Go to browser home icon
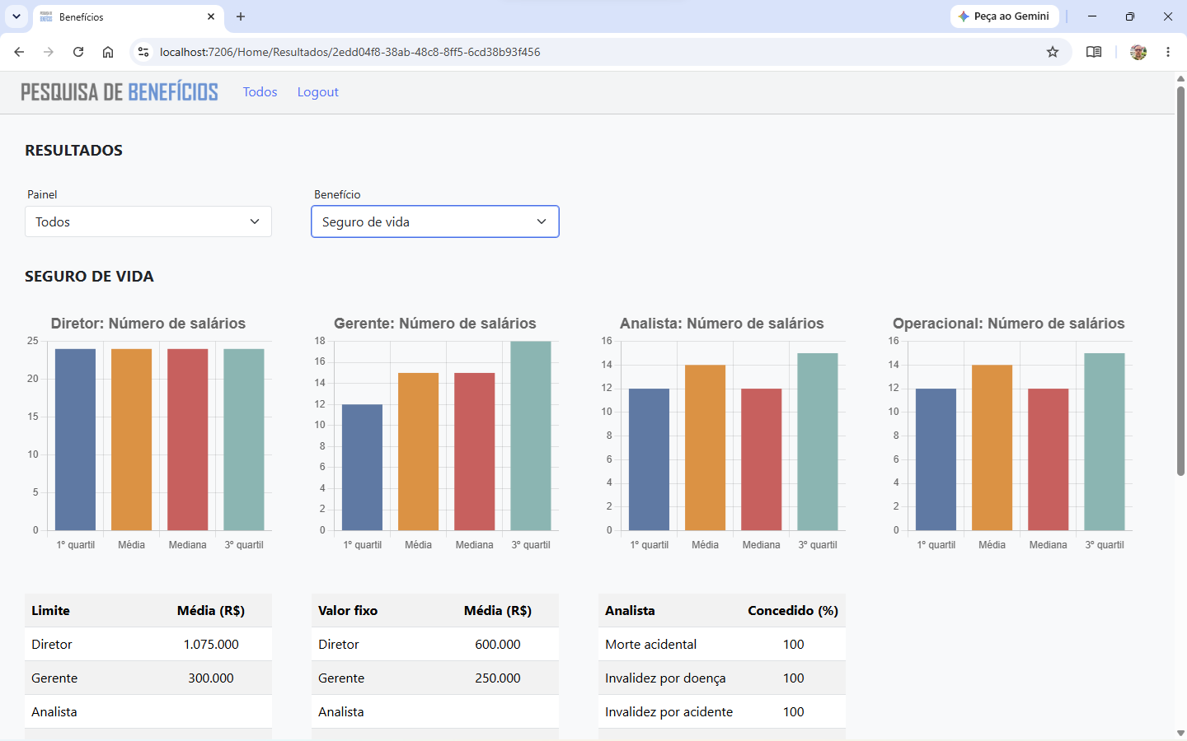This screenshot has width=1187, height=741. coord(108,52)
